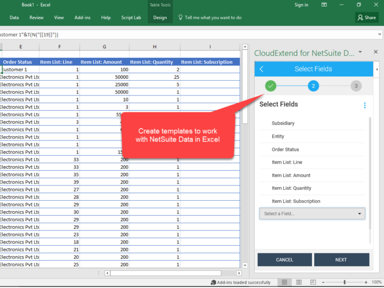This screenshot has width=384, height=288.
Task: Select column I header
Action: point(210,47)
